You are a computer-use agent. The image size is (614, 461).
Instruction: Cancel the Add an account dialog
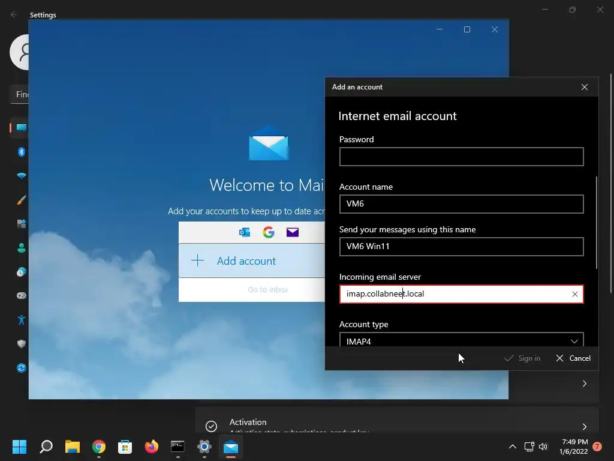coord(573,358)
